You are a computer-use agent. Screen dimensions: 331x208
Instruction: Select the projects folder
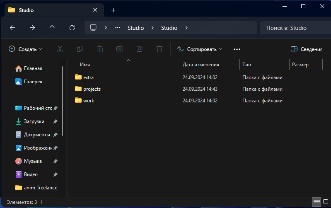point(92,89)
